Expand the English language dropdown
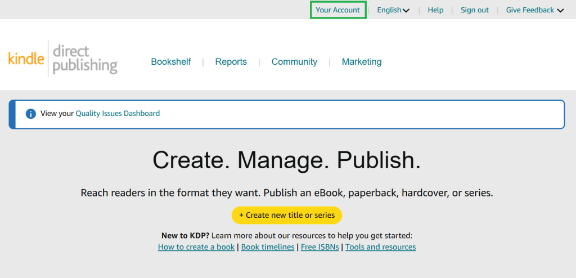576x278 pixels. [x=393, y=10]
